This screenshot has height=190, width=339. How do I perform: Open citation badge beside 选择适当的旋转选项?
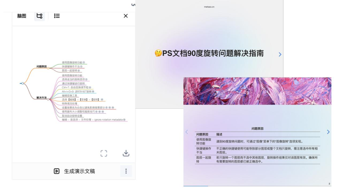[87, 80]
